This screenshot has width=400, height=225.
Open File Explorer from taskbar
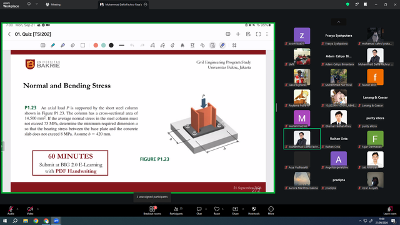tap(26, 221)
